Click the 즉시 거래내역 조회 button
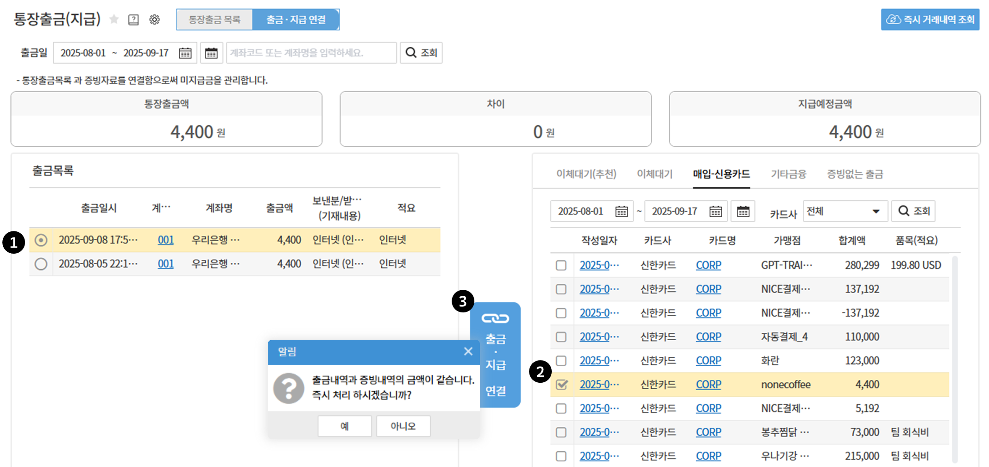Viewport: 989px width, 467px height. 930,19
